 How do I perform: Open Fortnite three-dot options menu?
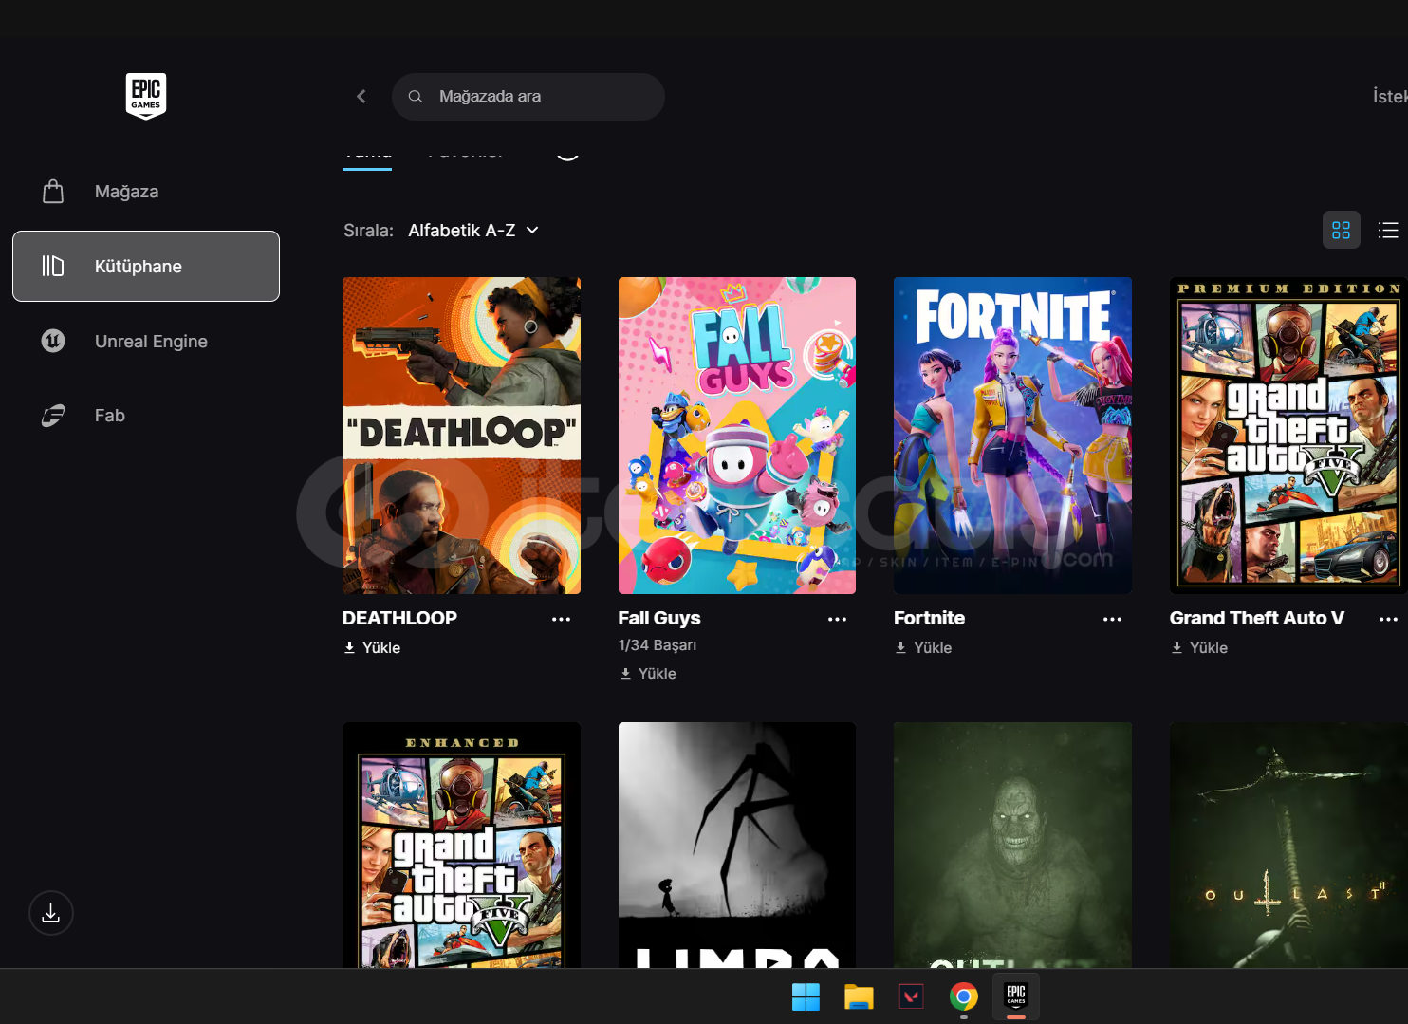tap(1113, 619)
